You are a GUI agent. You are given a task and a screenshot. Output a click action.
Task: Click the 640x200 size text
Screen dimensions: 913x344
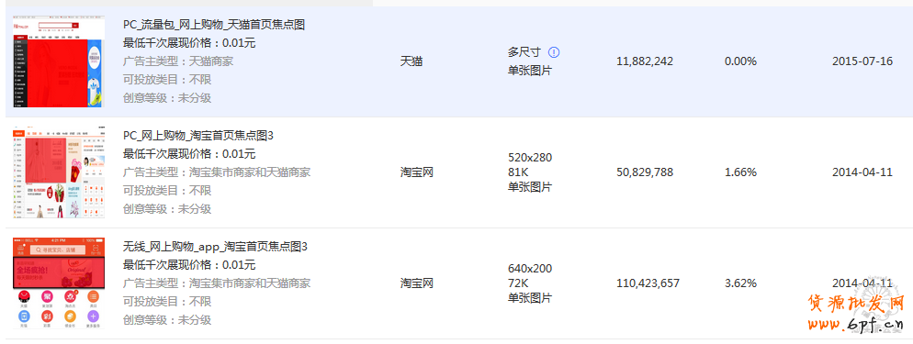pyautogui.click(x=530, y=269)
